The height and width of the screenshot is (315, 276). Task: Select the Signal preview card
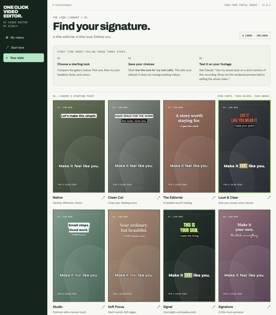189,256
